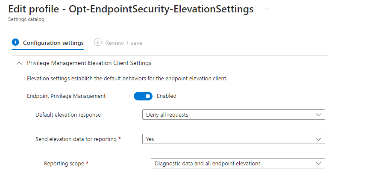Viewport: 376px width, 194px height.
Task: Click the step 2 number circle
Action: click(x=98, y=42)
